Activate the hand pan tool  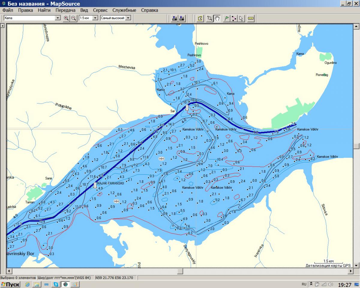217,18
